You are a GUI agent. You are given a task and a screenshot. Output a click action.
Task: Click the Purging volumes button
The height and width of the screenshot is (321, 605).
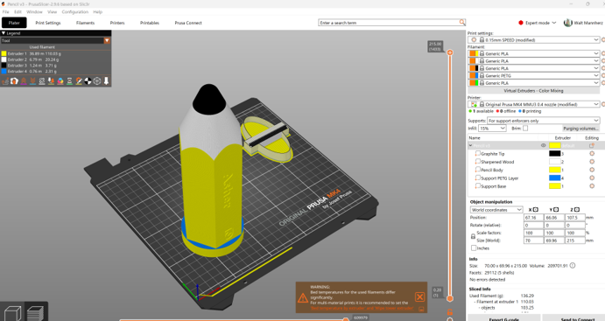pyautogui.click(x=580, y=129)
